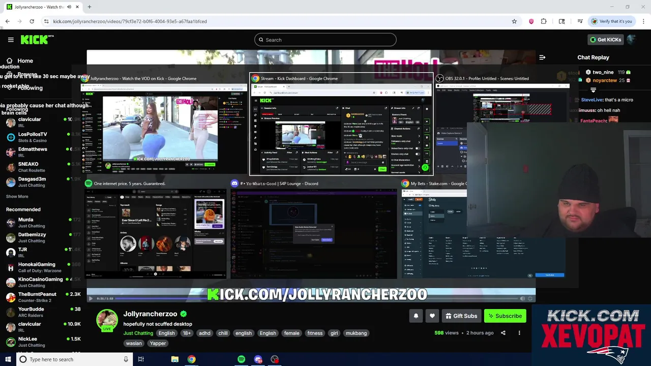
Task: Share the video with share icon
Action: click(x=503, y=333)
